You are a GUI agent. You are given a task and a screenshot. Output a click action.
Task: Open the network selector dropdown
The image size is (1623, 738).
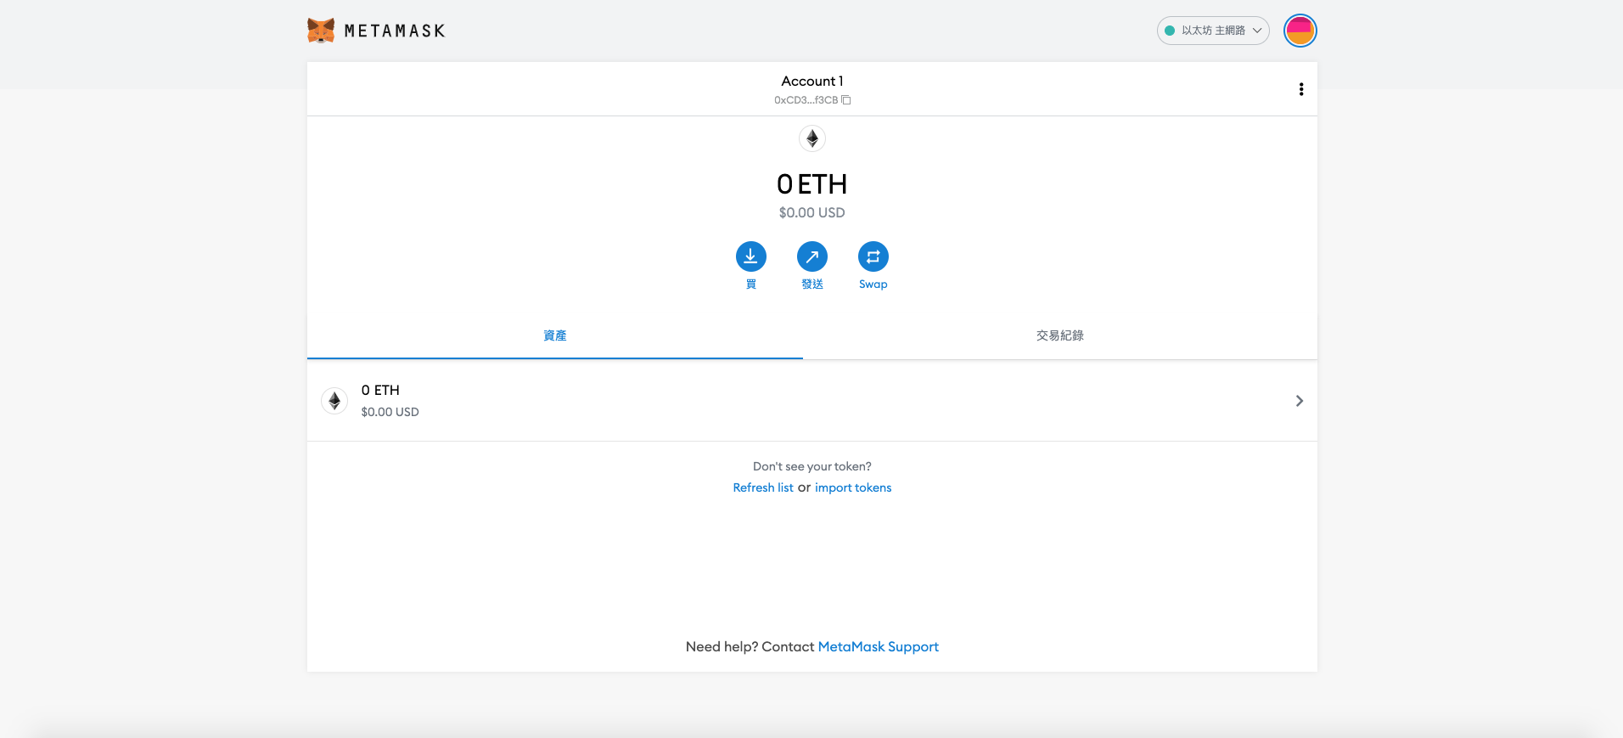coord(1213,31)
